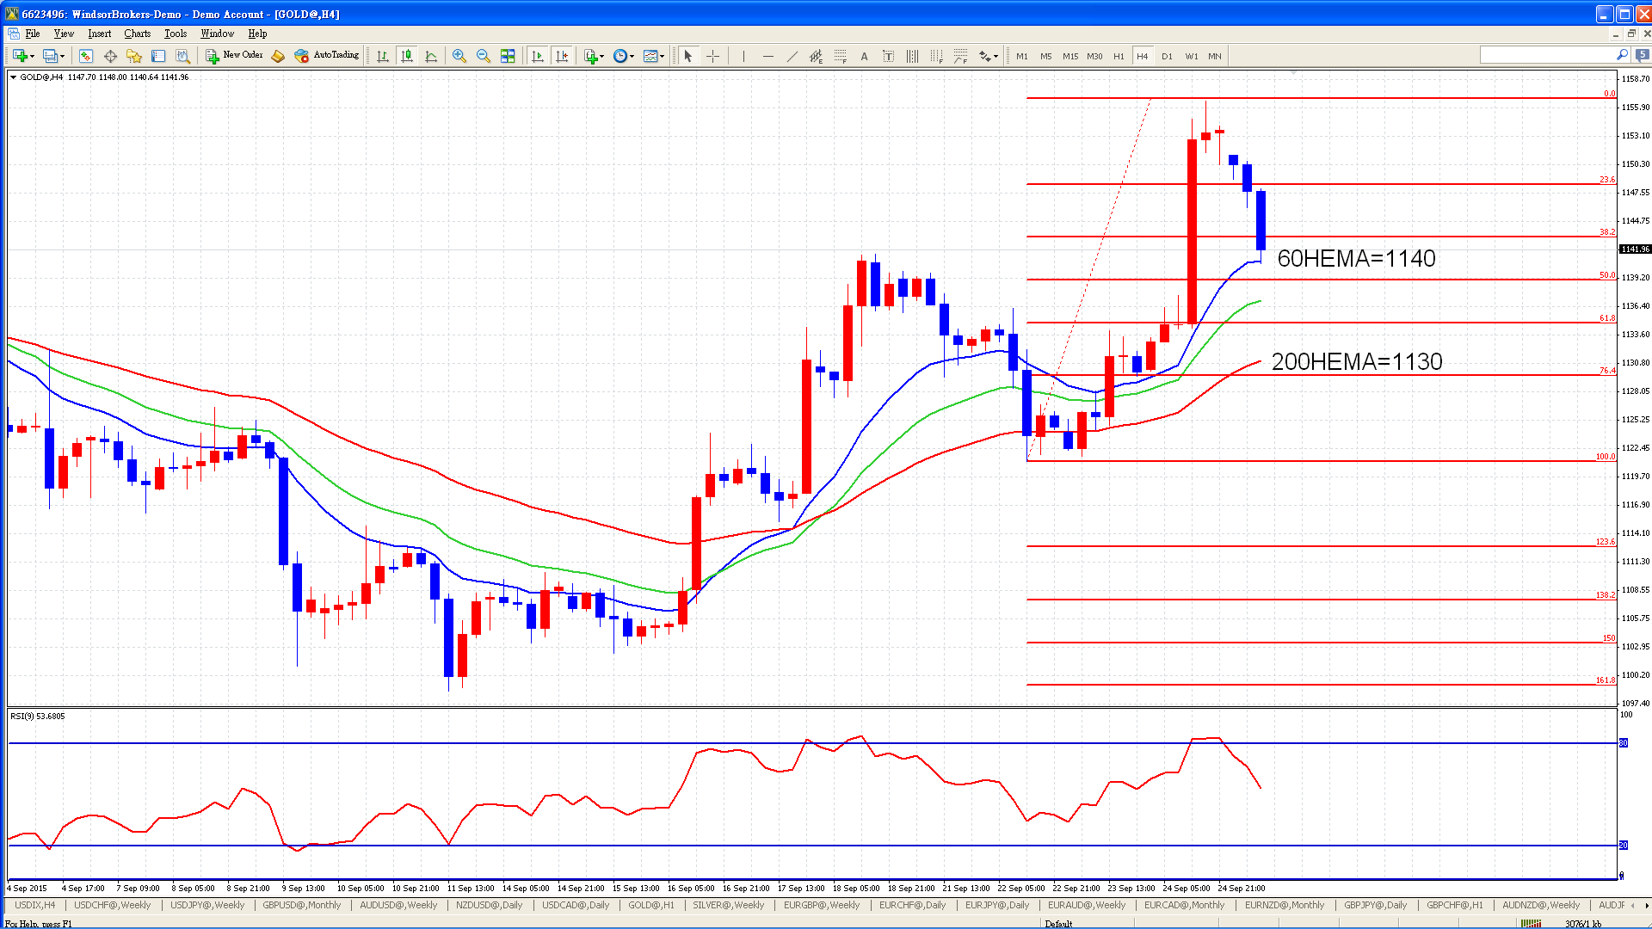Viewport: 1652px width, 929px height.
Task: Click the Zoom In magnifier icon
Action: 459,56
